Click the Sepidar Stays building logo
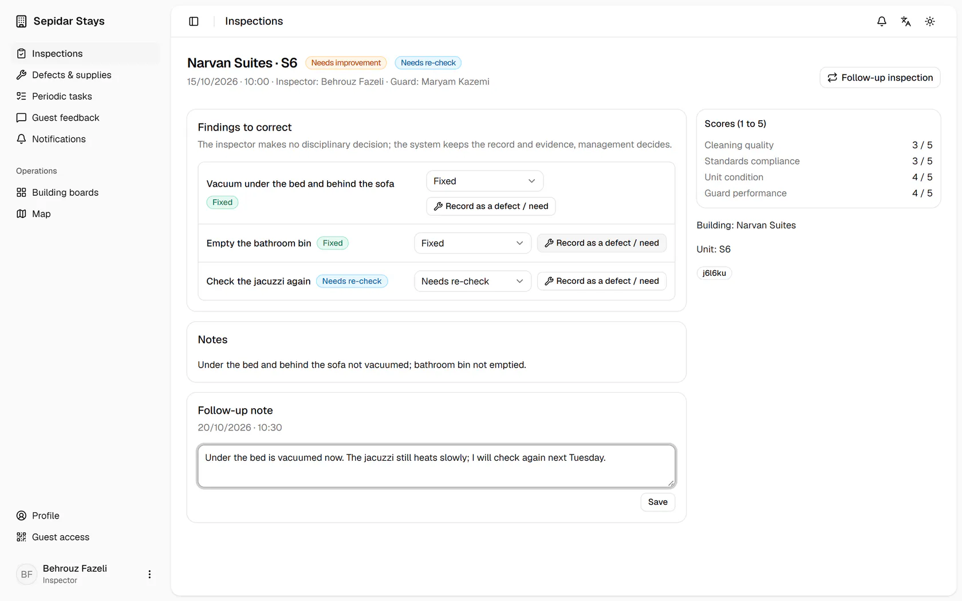 coord(22,21)
